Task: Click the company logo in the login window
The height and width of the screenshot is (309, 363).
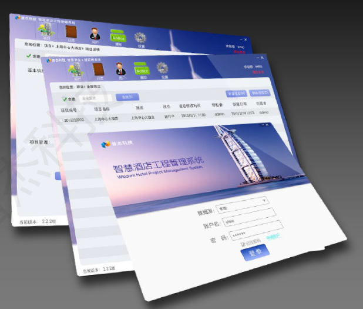Action: coord(106,144)
